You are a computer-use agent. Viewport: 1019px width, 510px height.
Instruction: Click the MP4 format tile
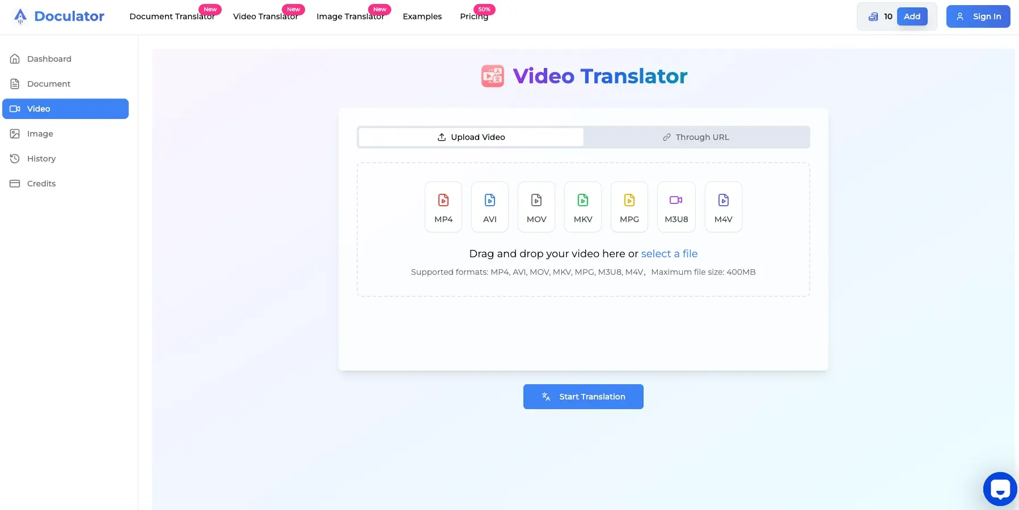pyautogui.click(x=443, y=207)
